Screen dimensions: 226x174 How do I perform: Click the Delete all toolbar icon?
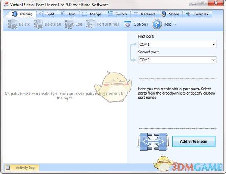tap(38, 24)
